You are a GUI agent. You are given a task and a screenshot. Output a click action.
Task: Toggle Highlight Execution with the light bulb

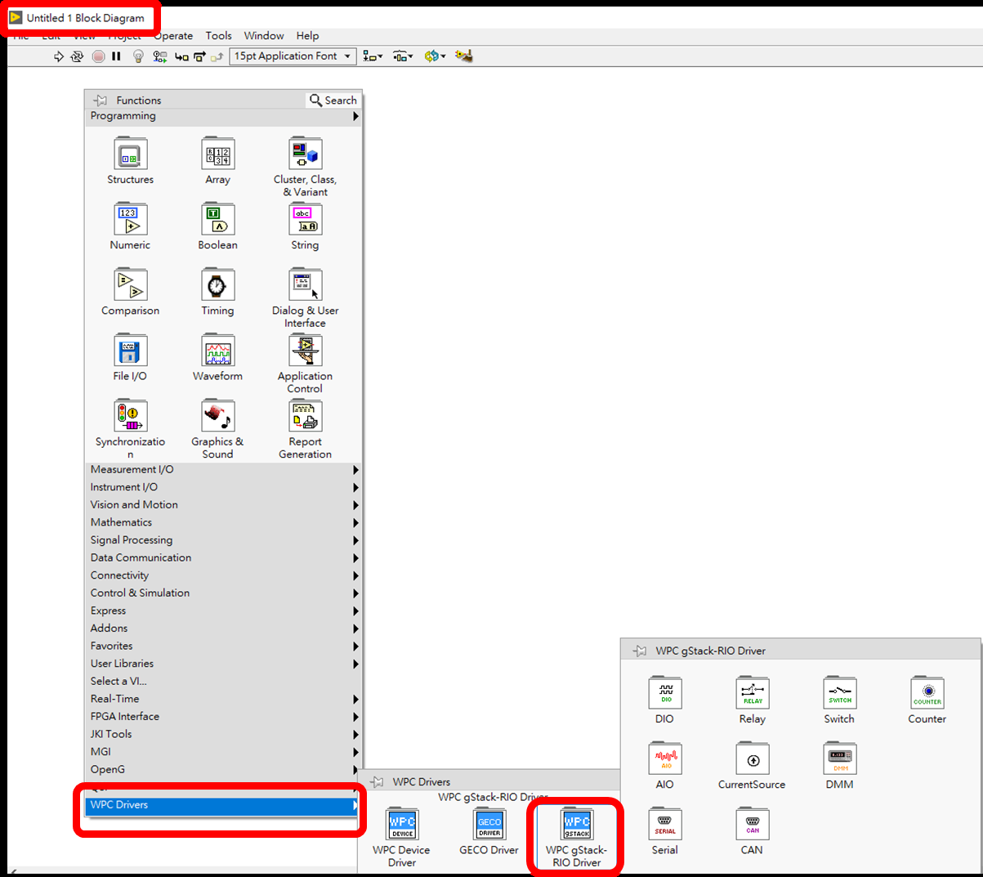(137, 56)
